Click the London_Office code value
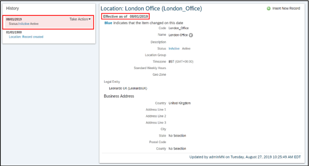The height and width of the screenshot is (166, 309). pos(179,28)
